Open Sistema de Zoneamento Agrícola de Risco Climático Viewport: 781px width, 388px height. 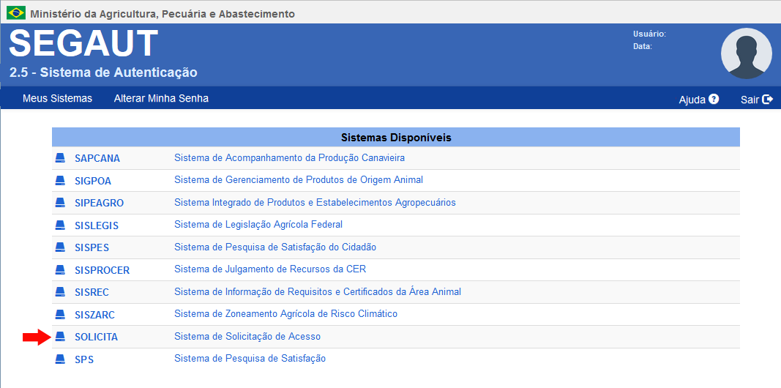[285, 314]
